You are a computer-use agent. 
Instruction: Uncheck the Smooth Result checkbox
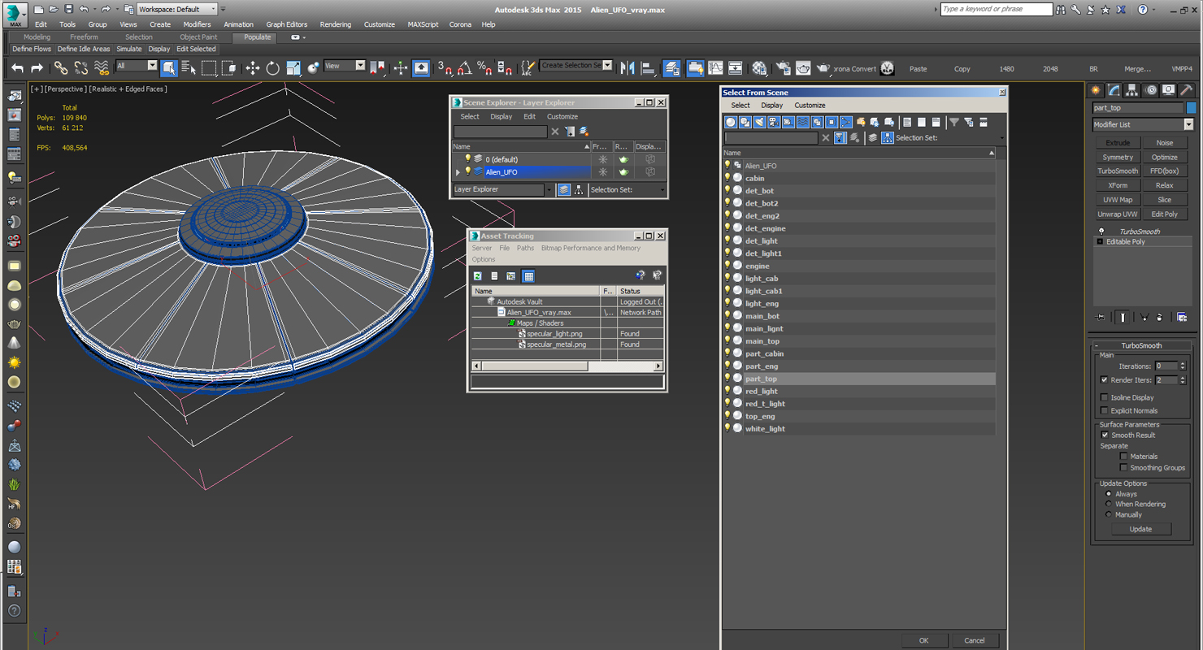(x=1104, y=435)
